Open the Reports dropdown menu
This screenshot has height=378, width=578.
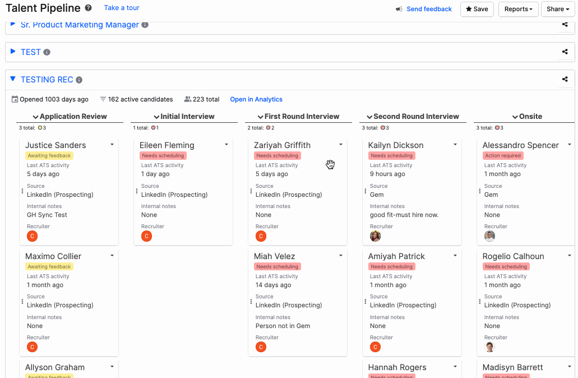click(x=518, y=9)
